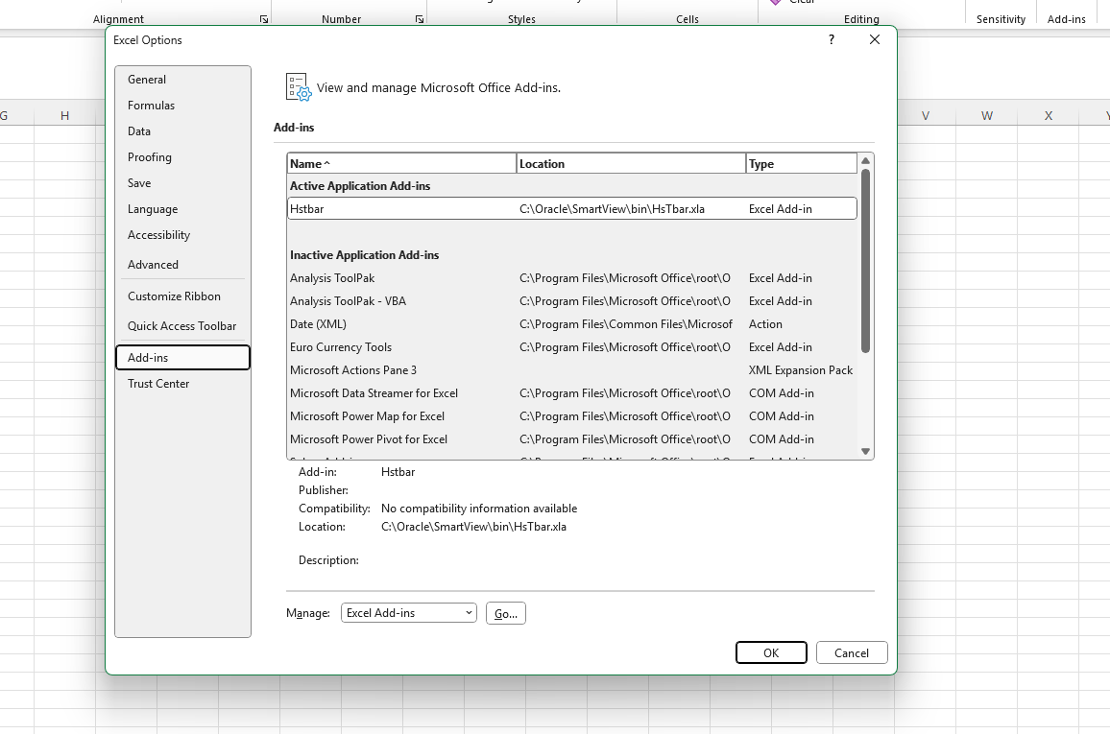Image resolution: width=1110 pixels, height=734 pixels.
Task: Open the Data options category
Action: click(182, 130)
